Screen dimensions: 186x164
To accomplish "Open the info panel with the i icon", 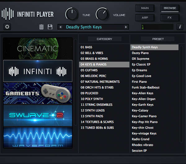I will point(180,27).
